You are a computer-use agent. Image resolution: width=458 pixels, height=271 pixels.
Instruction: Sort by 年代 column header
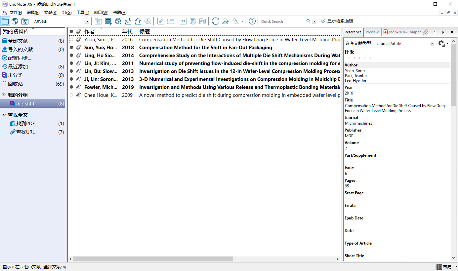(128, 31)
